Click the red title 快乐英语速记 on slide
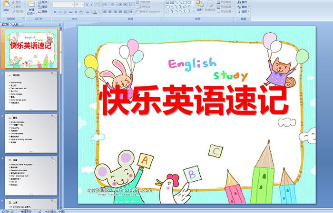This screenshot has height=213, width=333. coord(194,100)
